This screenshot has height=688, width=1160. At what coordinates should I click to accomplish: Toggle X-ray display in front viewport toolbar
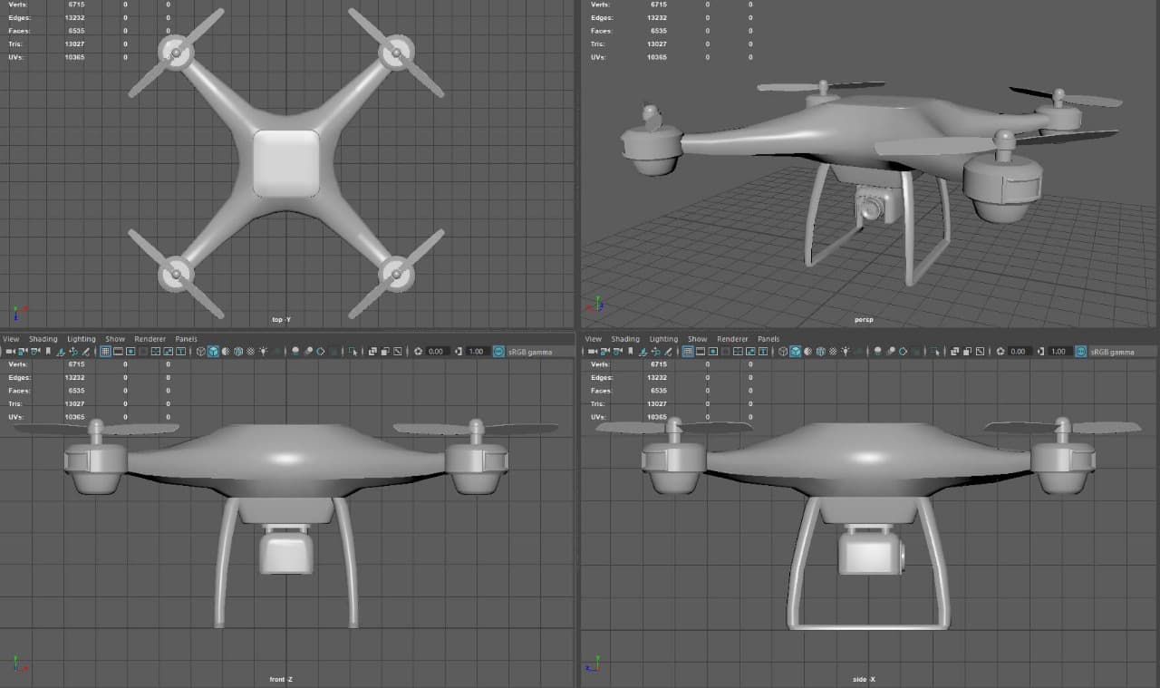[249, 352]
